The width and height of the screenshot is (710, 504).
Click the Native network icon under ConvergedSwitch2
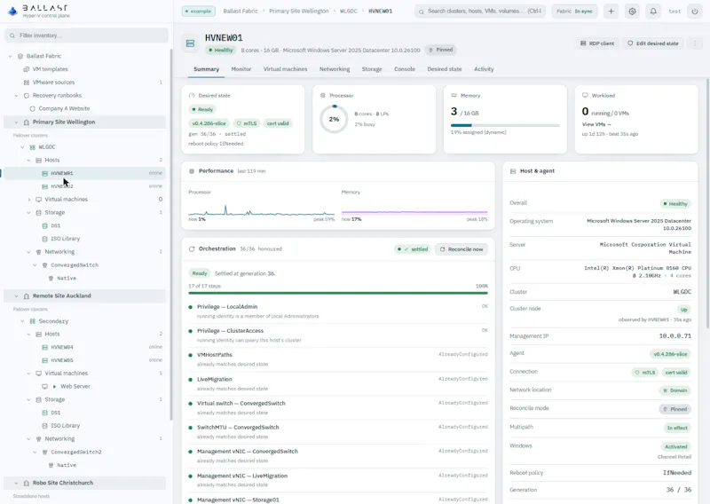(x=51, y=465)
